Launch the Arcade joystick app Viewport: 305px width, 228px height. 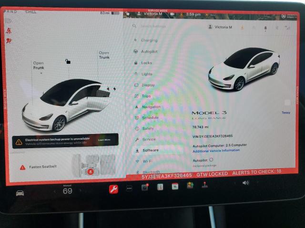204,185
